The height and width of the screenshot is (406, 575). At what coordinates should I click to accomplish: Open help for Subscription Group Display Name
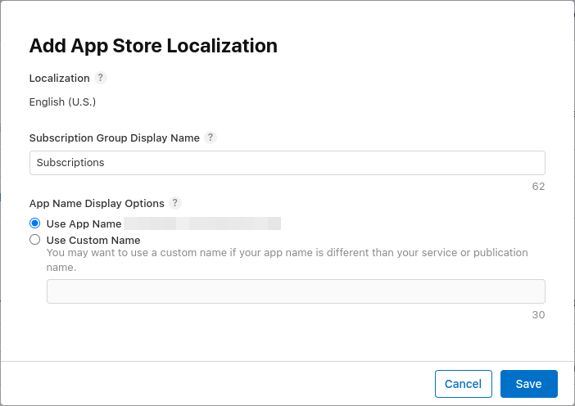pos(211,138)
